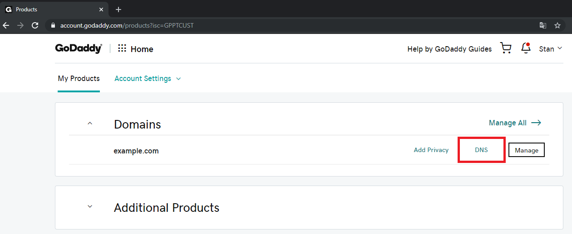View notifications via the bell icon
Image resolution: width=572 pixels, height=234 pixels.
pyautogui.click(x=526, y=48)
